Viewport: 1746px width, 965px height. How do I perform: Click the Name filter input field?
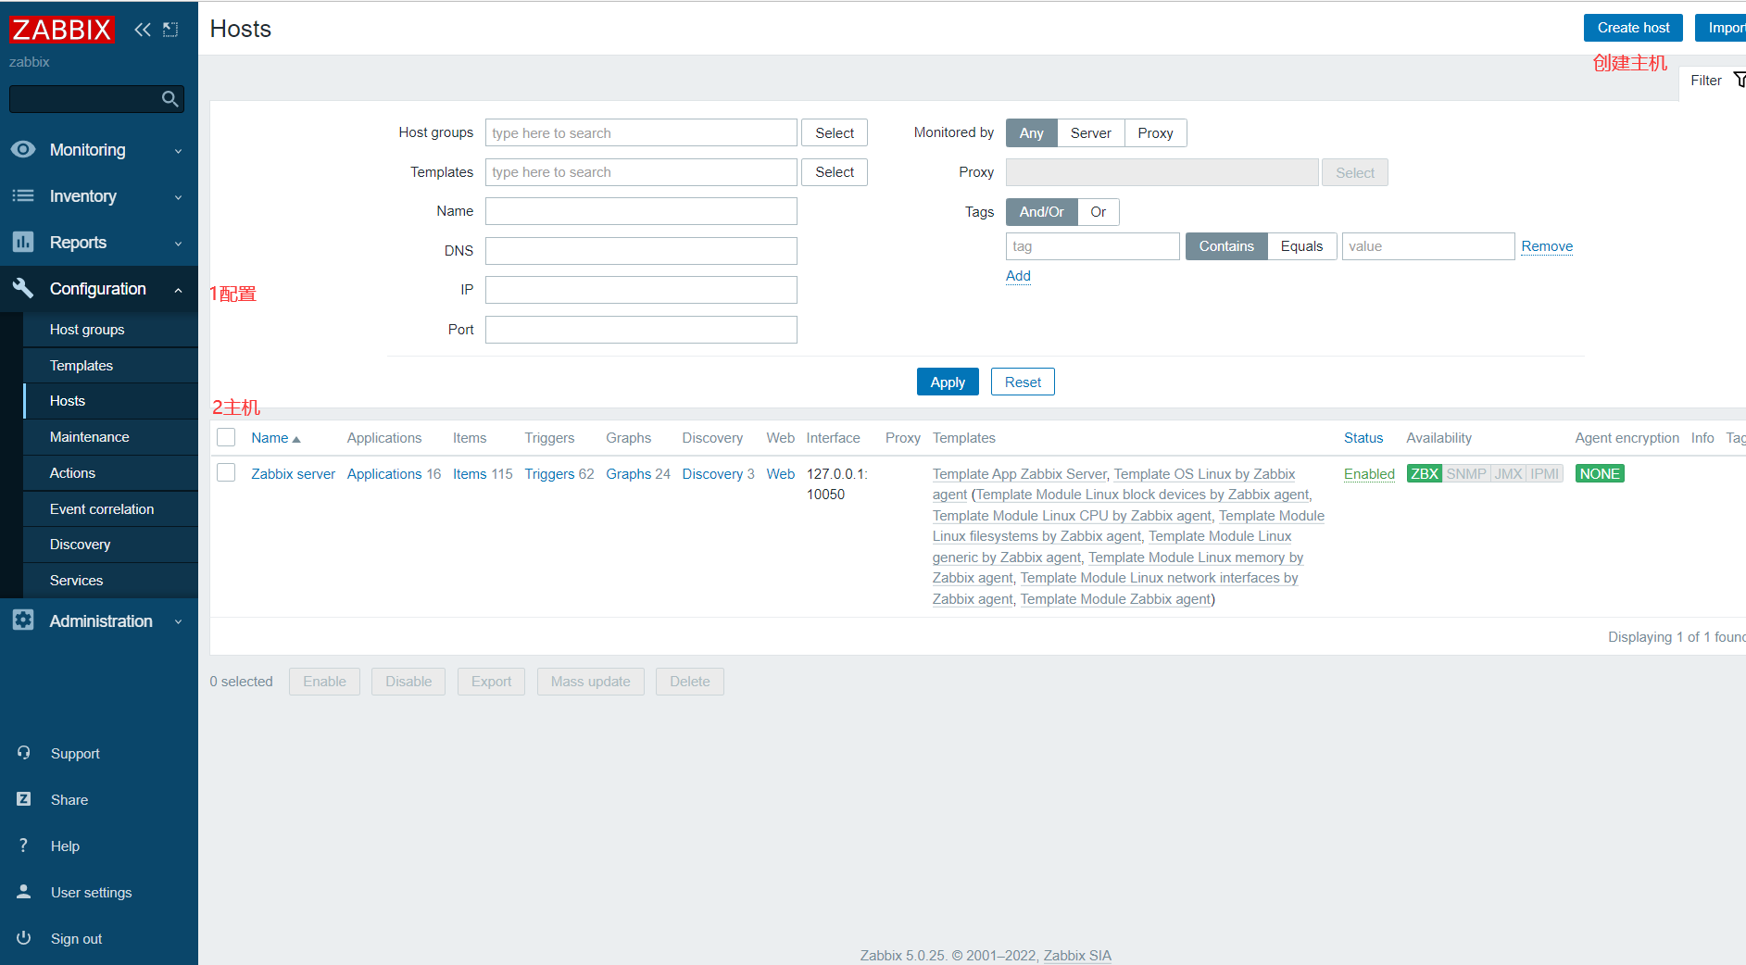[x=641, y=211]
